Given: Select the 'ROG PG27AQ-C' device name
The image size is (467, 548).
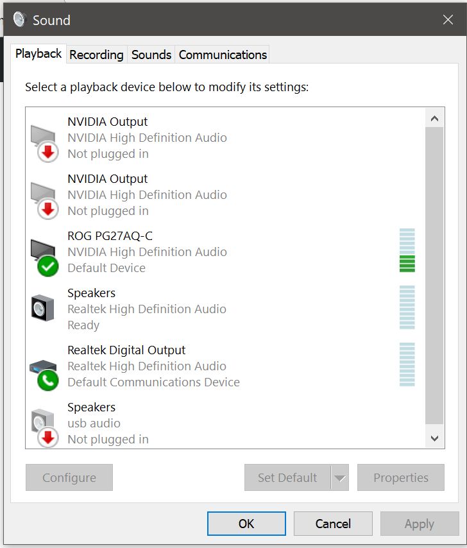Looking at the screenshot, I should coord(110,236).
